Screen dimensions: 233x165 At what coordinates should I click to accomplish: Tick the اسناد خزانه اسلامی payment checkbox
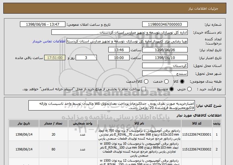[144, 89]
